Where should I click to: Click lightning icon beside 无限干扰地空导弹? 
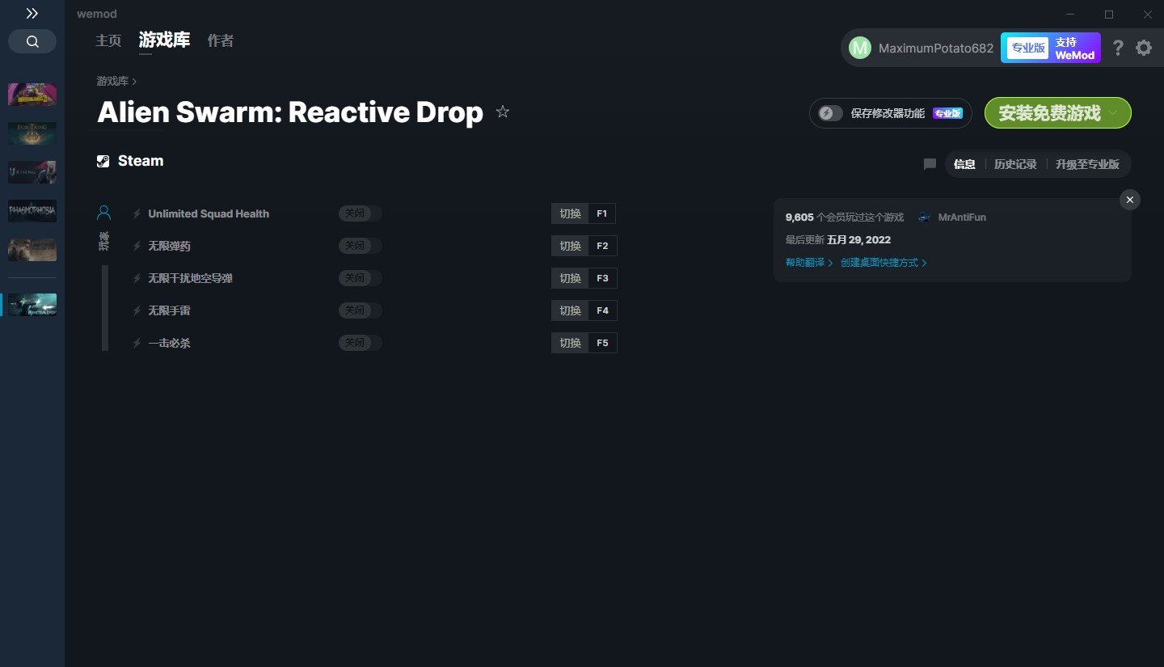point(137,278)
